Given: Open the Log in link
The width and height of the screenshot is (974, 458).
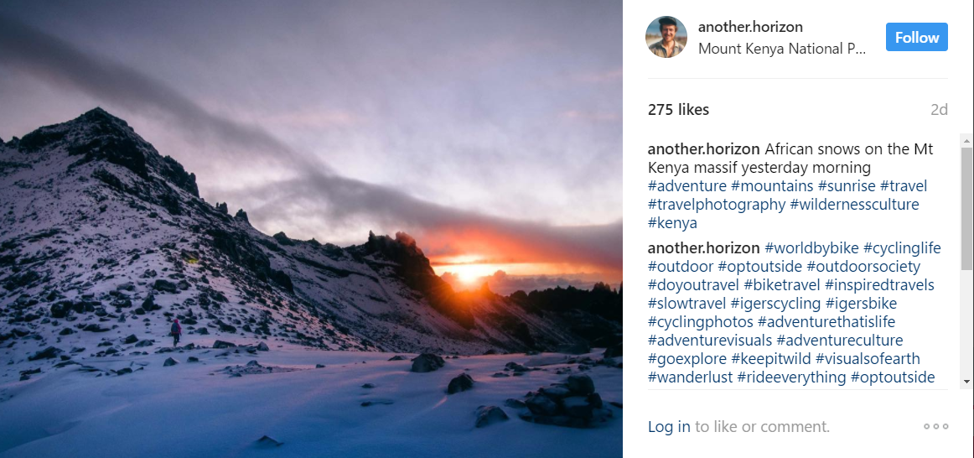Looking at the screenshot, I should coord(669,426).
